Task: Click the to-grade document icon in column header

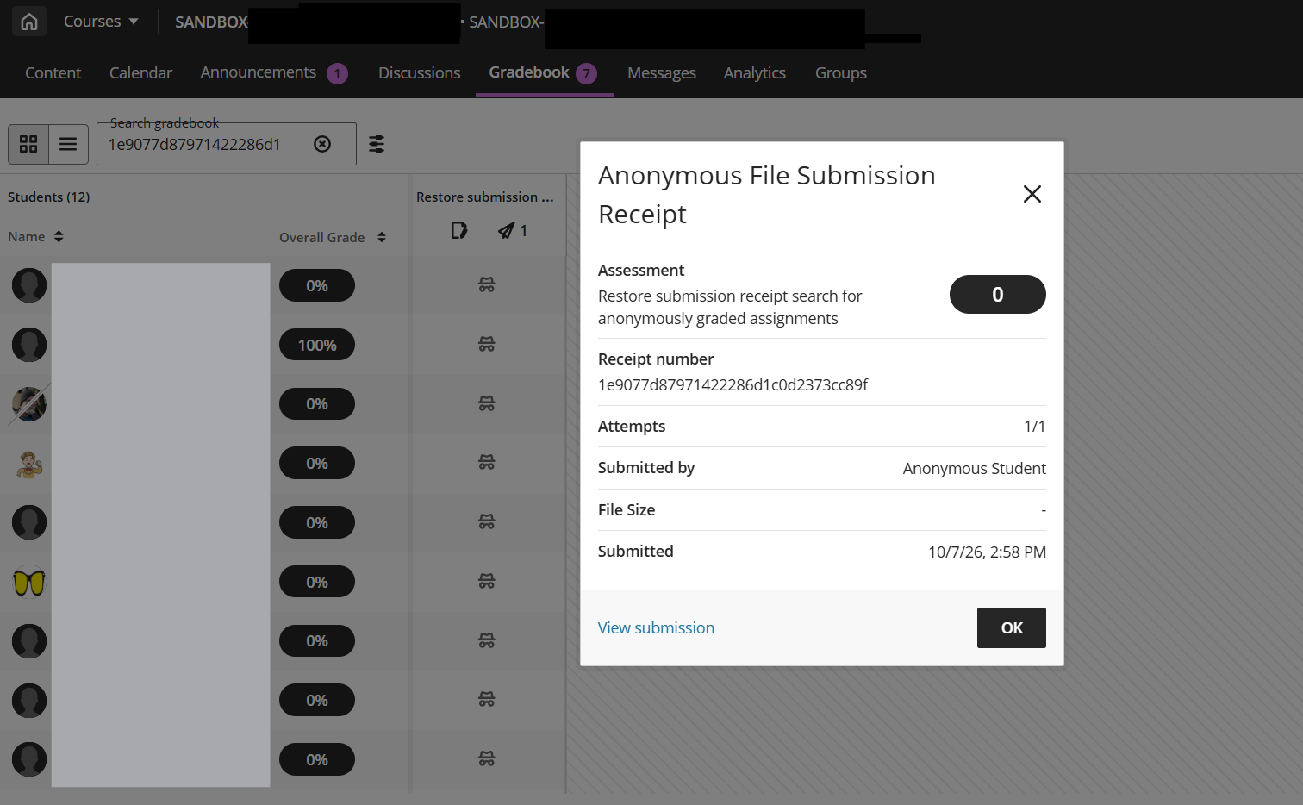Action: point(458,230)
